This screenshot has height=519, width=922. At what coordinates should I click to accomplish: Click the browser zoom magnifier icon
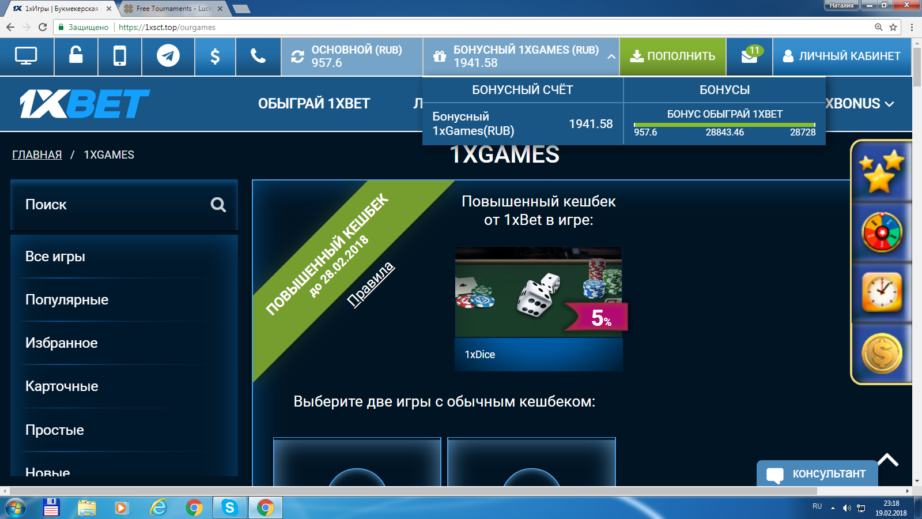pos(878,27)
